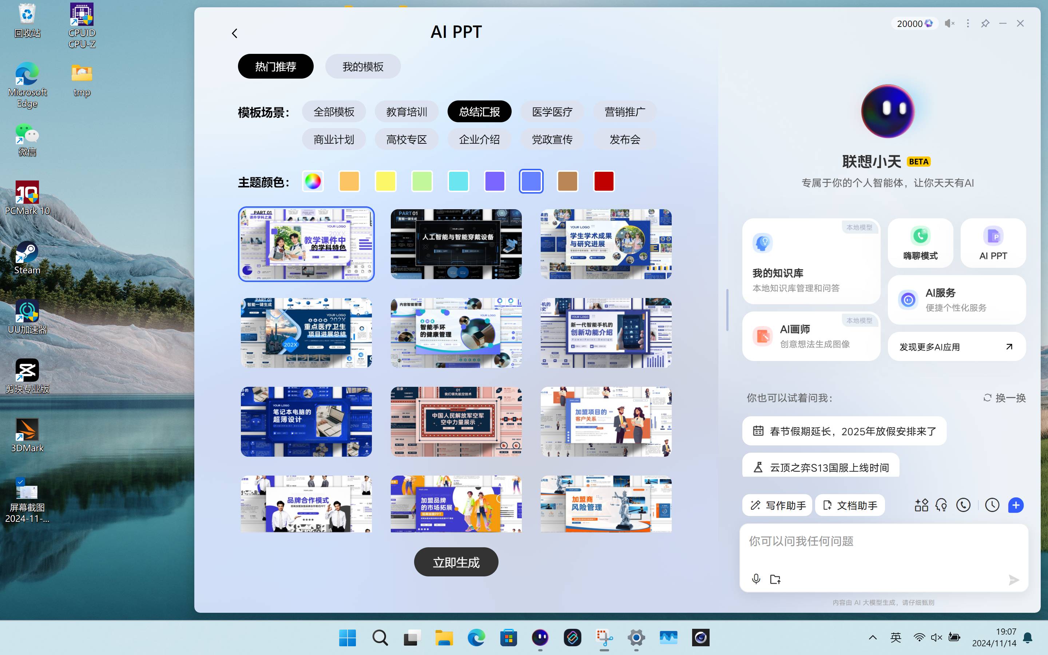Select the 发布会 scene filter
The height and width of the screenshot is (655, 1048).
(x=625, y=139)
